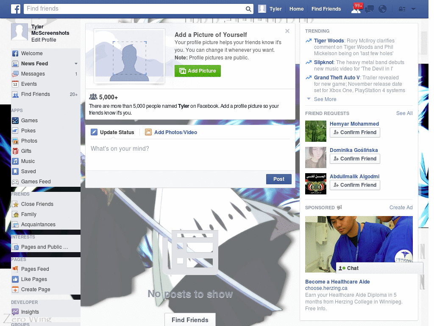434x326 pixels.
Task: Click the What's on your mind box
Action: pos(190,155)
